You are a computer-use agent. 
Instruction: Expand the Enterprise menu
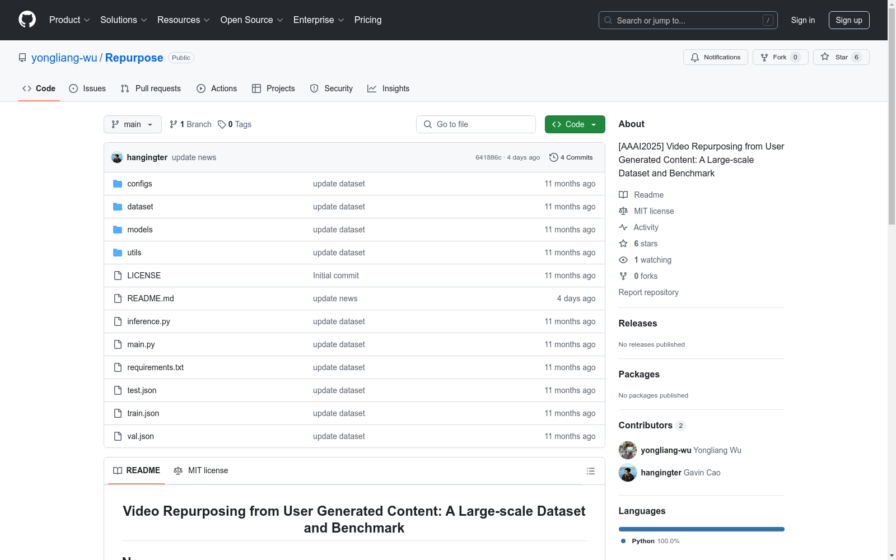tap(319, 20)
